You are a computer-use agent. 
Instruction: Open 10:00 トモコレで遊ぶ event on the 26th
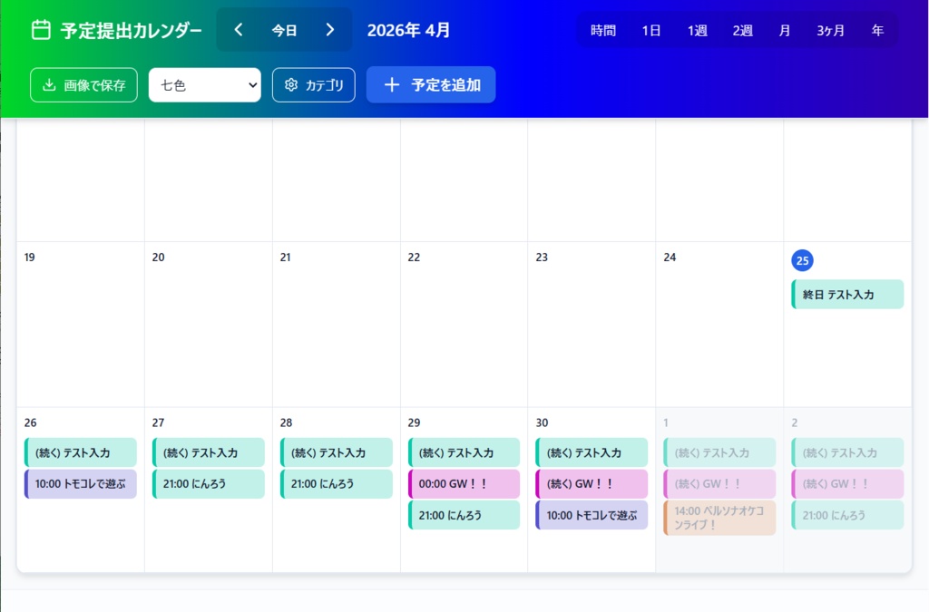pos(81,484)
